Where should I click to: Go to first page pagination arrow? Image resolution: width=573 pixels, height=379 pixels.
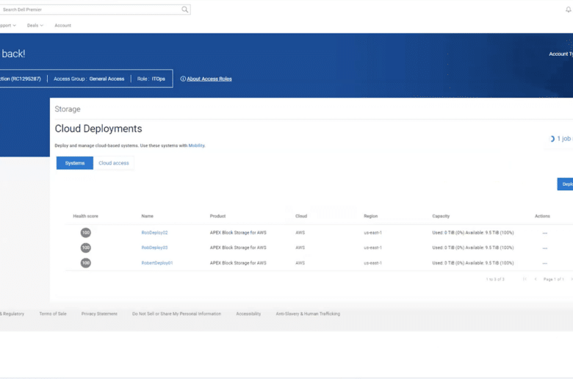[x=525, y=279]
